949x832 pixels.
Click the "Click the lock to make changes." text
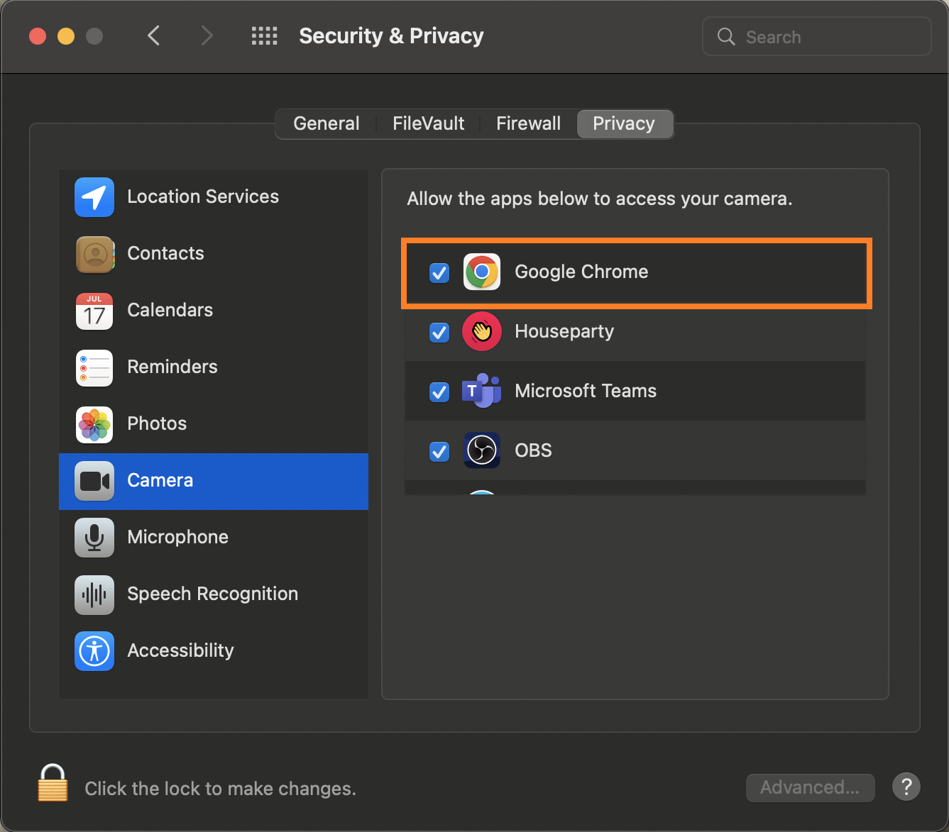coord(220,789)
